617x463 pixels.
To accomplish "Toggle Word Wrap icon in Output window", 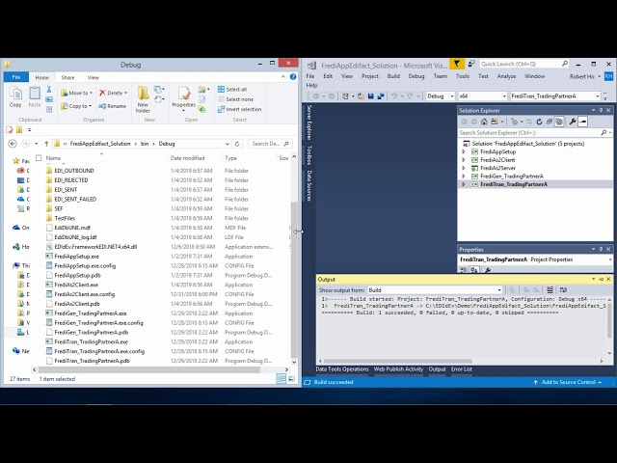I will (x=563, y=290).
